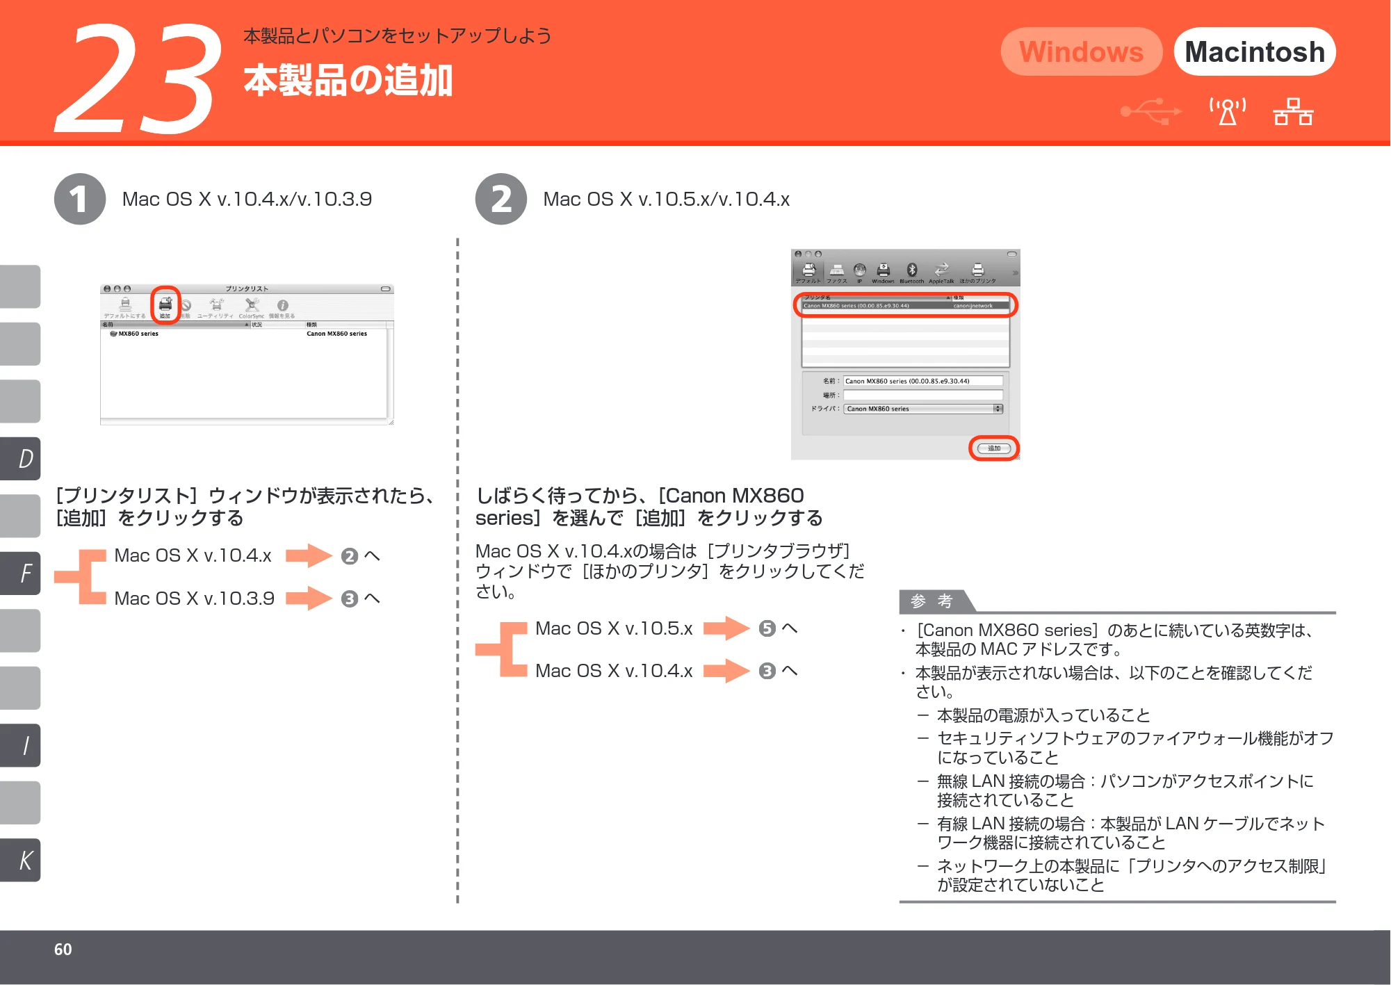
Task: Select MX860 series row in プリンタリスト
Action: [x=243, y=334]
